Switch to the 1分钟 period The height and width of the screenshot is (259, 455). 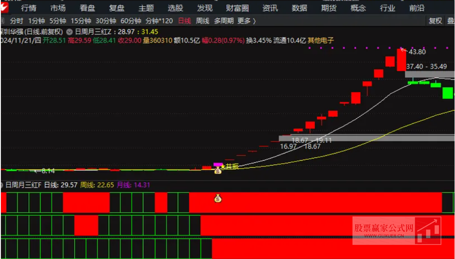[x=37, y=21]
